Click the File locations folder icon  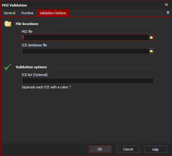tap(8, 24)
